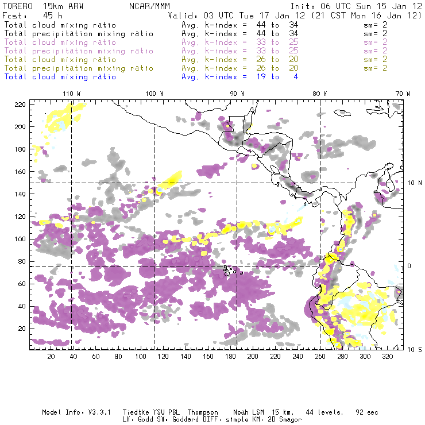Select the "110 W" longitude label
The height and width of the screenshot is (425, 425).
72,94
